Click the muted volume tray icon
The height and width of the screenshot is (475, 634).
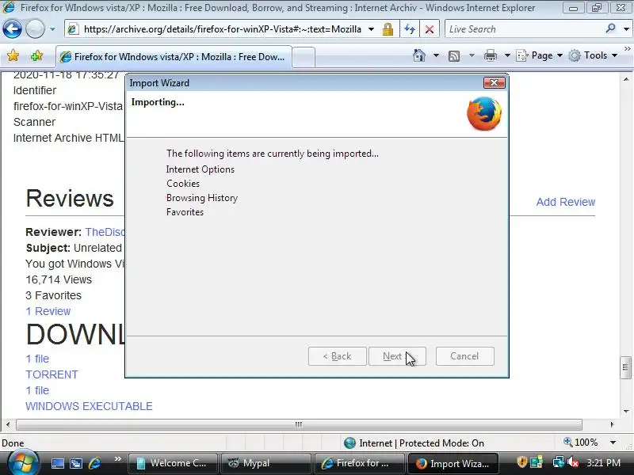coord(573,462)
